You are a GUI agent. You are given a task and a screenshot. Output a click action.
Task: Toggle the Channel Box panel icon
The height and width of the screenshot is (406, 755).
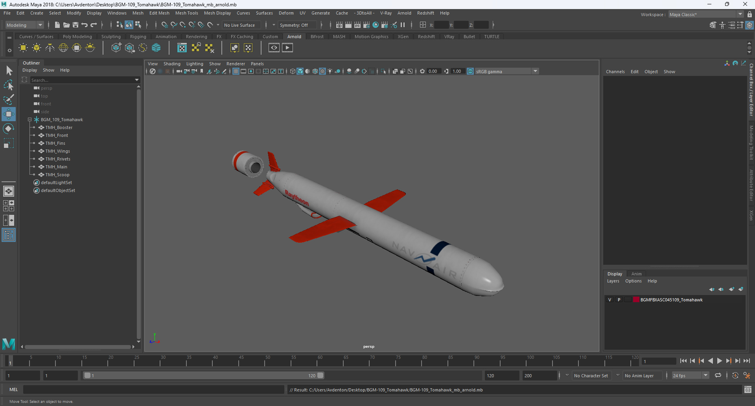(x=749, y=25)
